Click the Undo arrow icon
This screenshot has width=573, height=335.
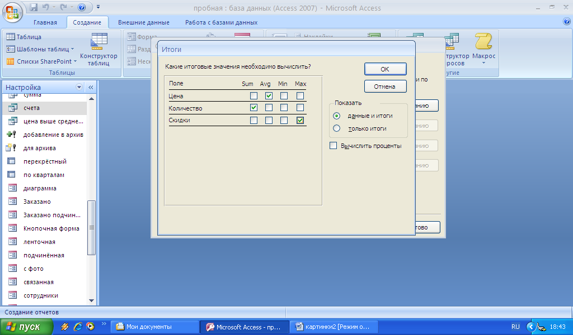(46, 7)
